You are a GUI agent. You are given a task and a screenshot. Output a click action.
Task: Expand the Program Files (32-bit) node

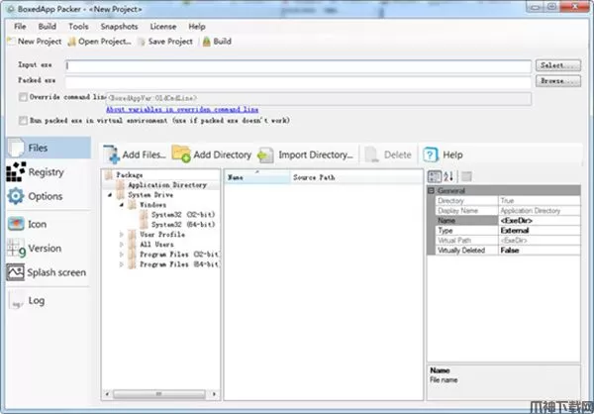tap(122, 254)
